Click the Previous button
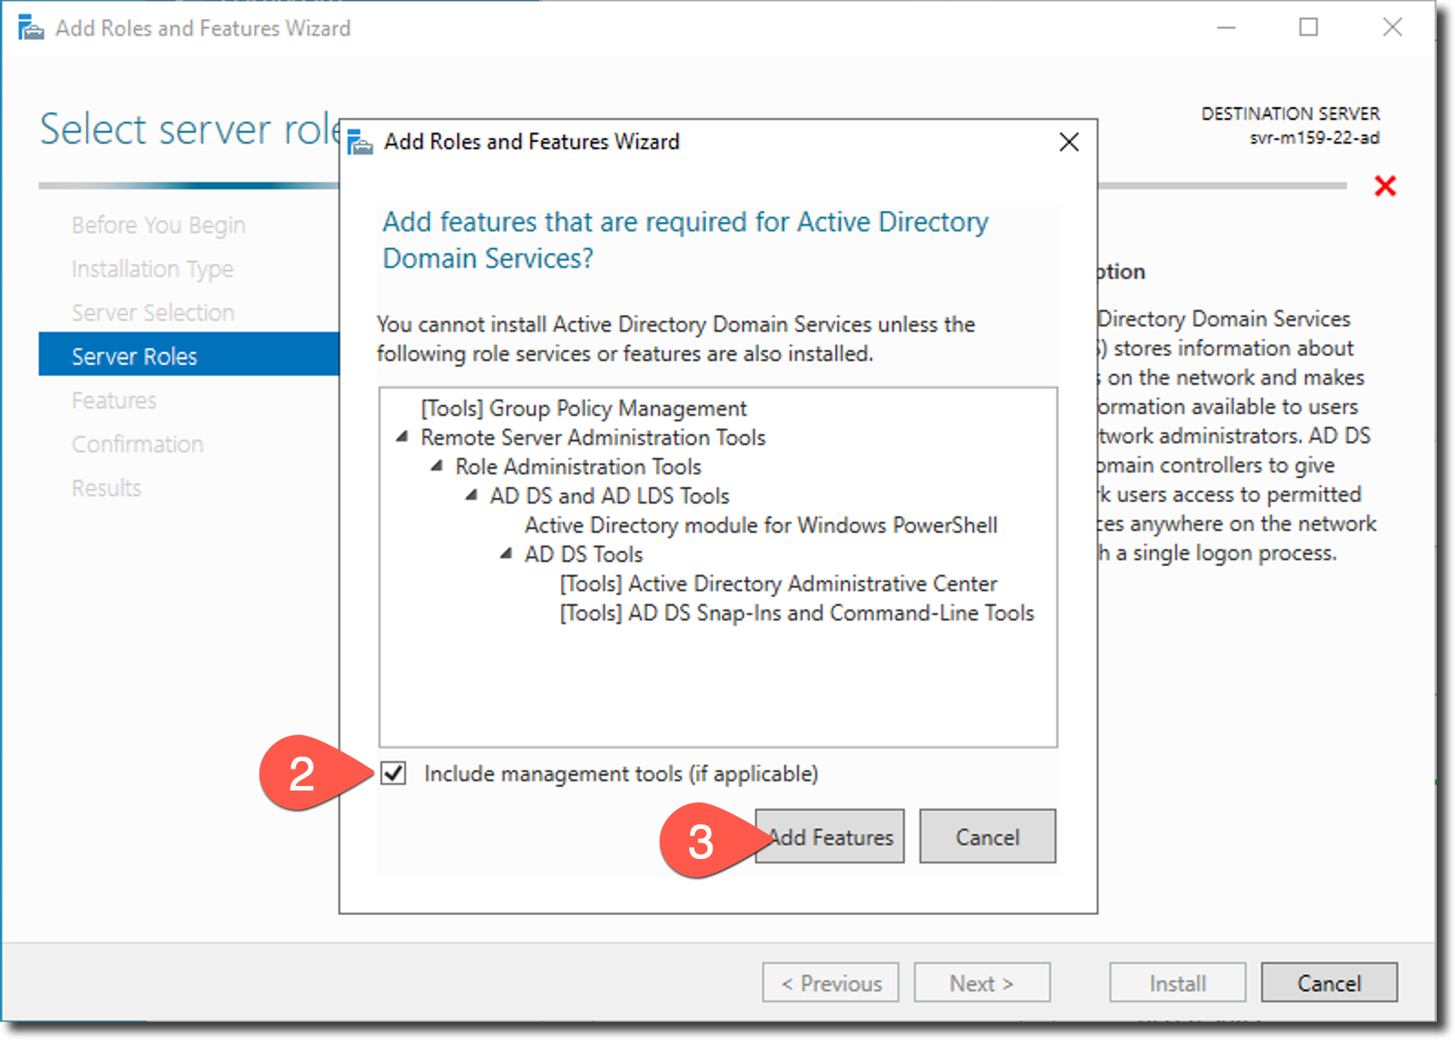 [x=831, y=983]
